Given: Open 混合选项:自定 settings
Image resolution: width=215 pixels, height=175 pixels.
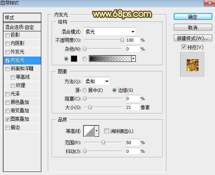Looking at the screenshot, I should coord(22,27).
